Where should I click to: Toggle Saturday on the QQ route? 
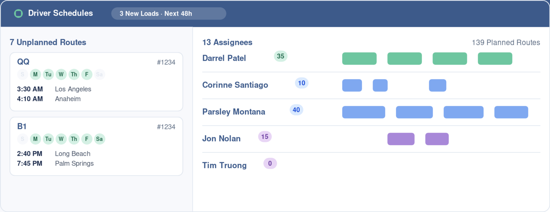pos(100,75)
